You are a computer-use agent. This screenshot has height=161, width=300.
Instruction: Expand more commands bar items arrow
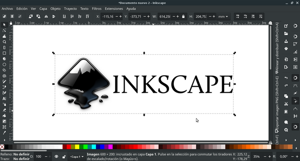pyautogui.click(x=286, y=140)
